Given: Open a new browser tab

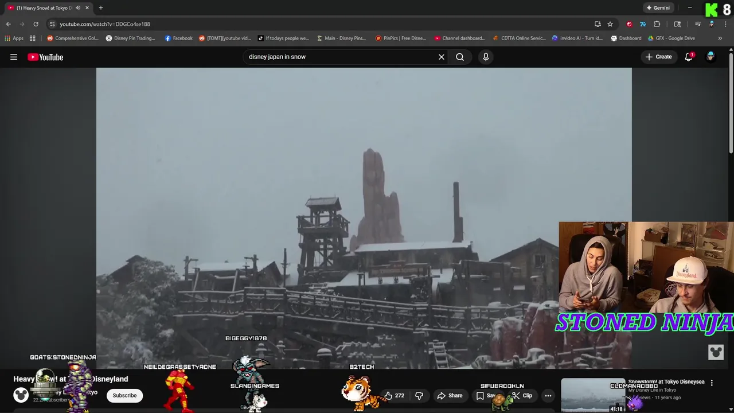Looking at the screenshot, I should click(101, 8).
